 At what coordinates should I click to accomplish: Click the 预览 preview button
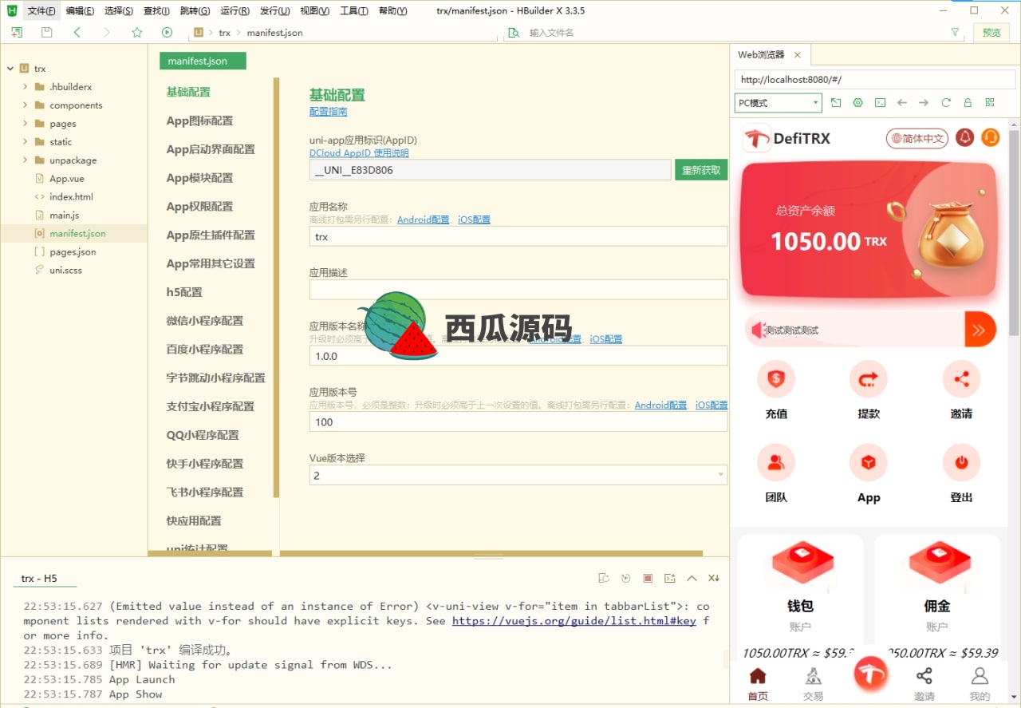(x=991, y=33)
